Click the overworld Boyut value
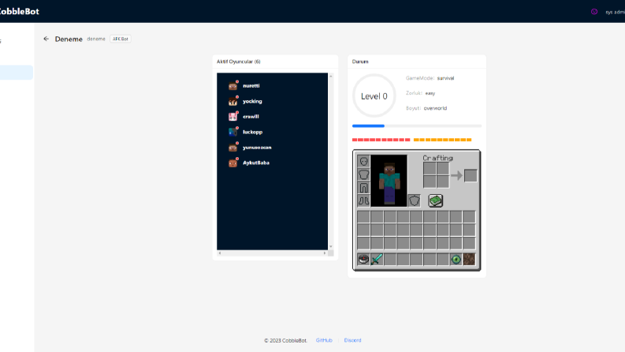Screen dimensions: 625x352 tap(435, 108)
